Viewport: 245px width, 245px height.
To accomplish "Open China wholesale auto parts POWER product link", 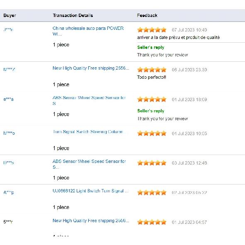I will click(x=88, y=31).
